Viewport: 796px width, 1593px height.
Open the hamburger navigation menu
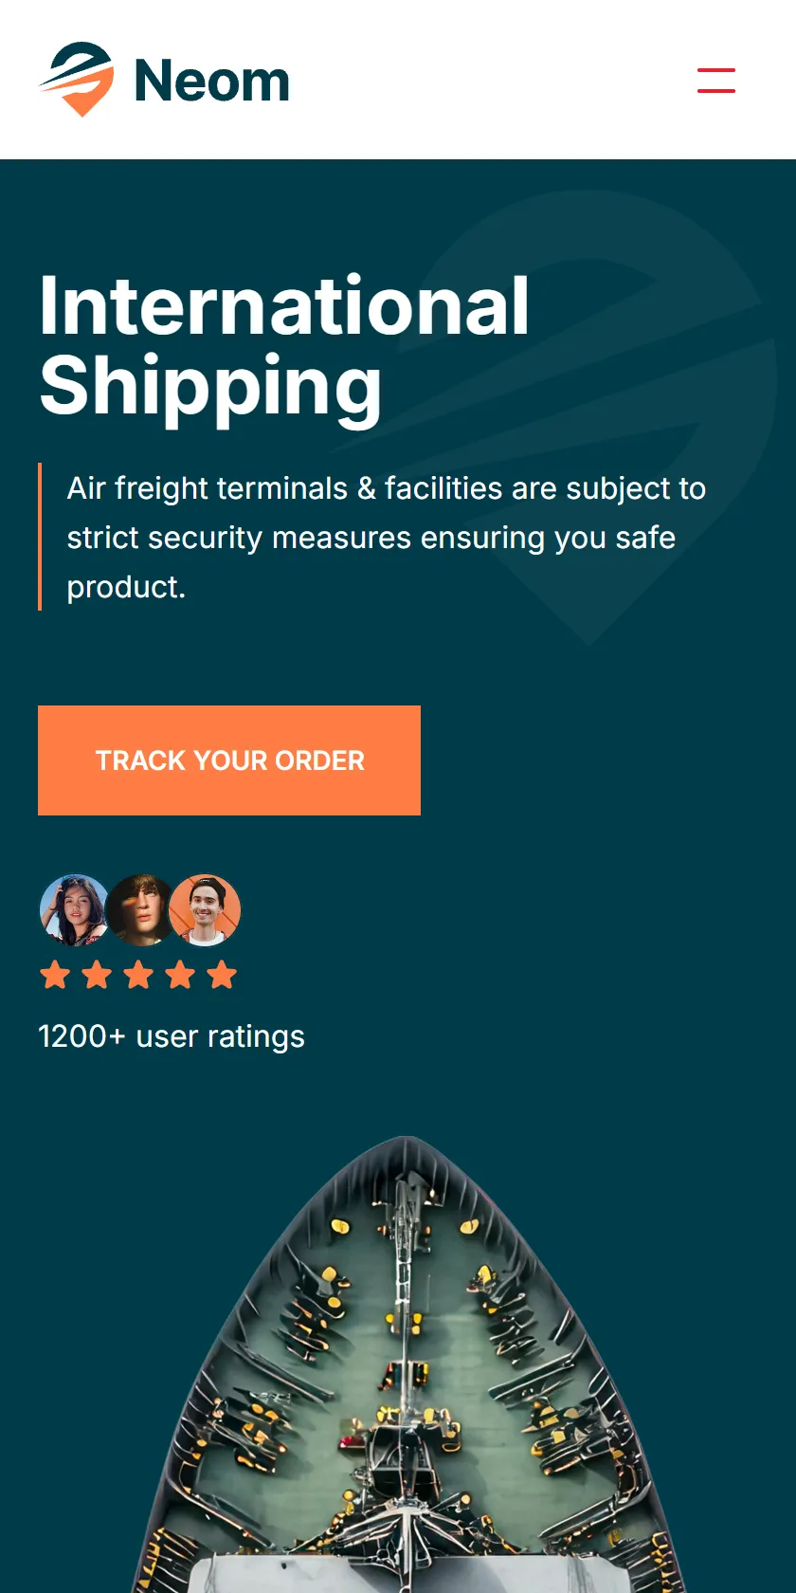tap(716, 80)
